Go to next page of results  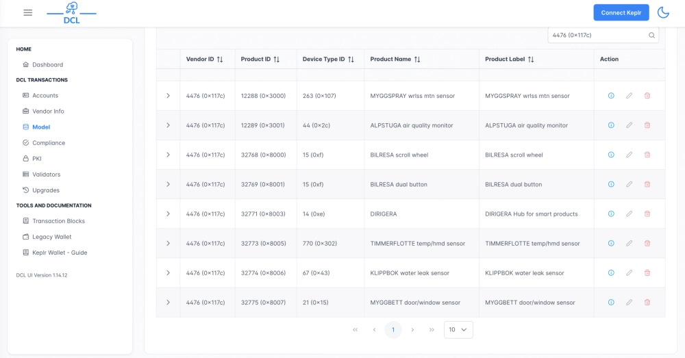click(x=412, y=330)
